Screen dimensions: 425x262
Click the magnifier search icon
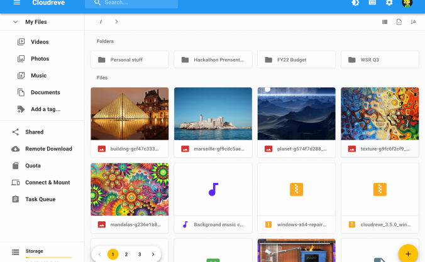97,3
